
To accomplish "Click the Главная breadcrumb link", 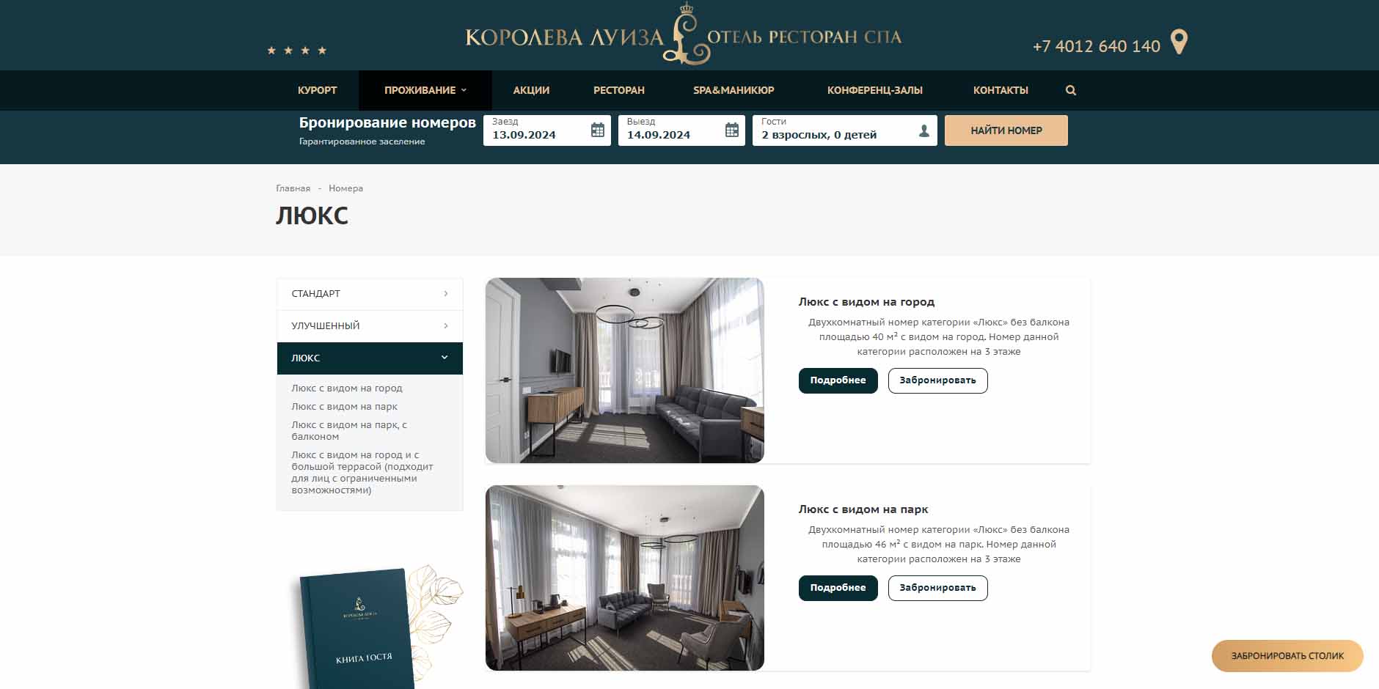I will coord(293,188).
